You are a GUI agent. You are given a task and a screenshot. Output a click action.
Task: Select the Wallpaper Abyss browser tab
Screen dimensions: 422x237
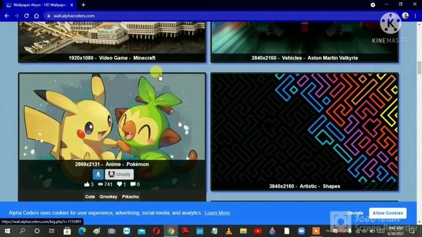pyautogui.click(x=40, y=5)
